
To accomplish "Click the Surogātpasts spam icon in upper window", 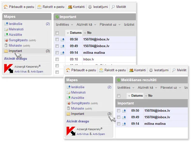I will tap(6, 40).
